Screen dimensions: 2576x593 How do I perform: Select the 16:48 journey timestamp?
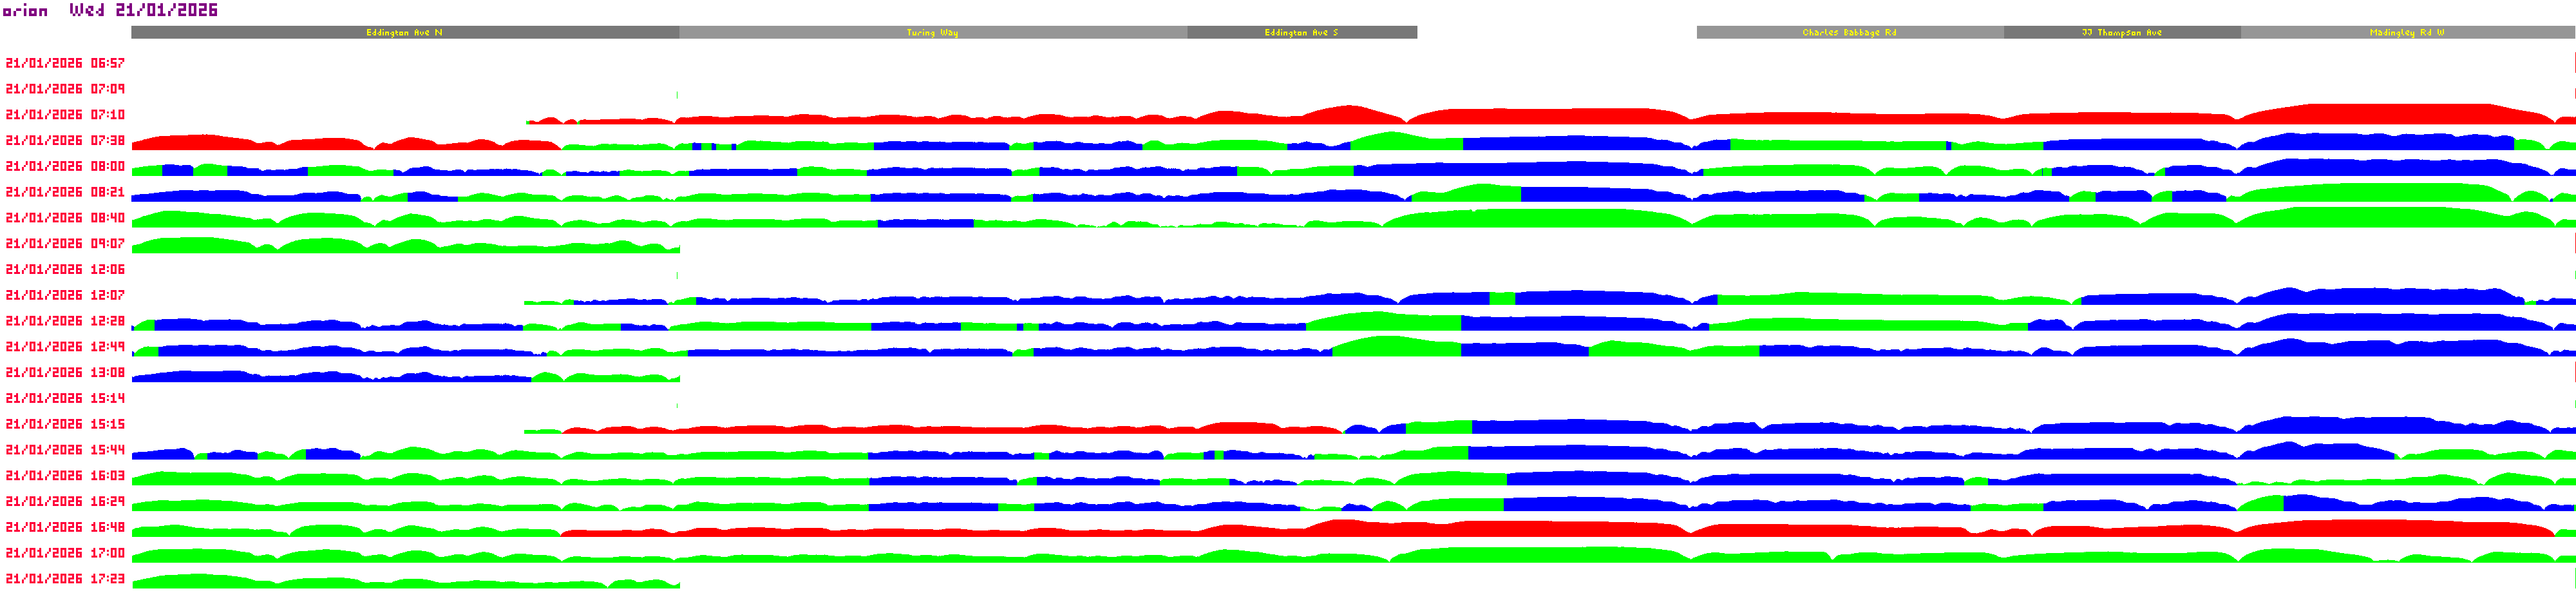[65, 527]
